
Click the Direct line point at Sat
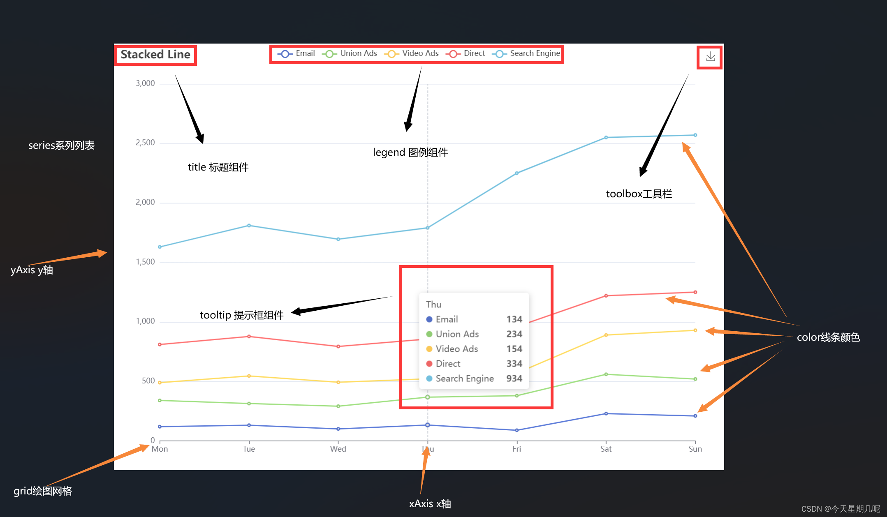[x=606, y=296]
